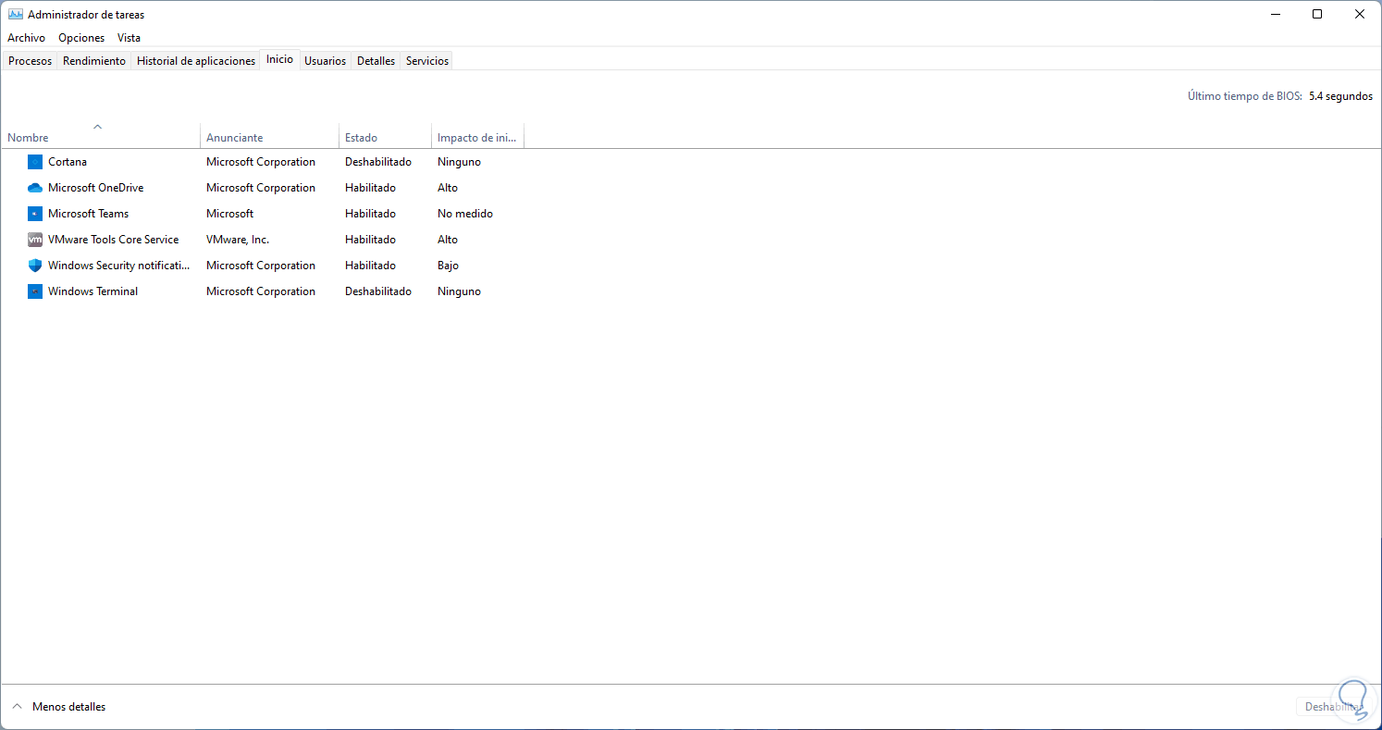Click the 'Bajo' impact for Windows Security

(x=448, y=266)
